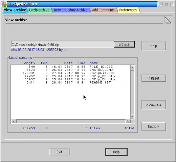Select the LSZip_DE.hlp row
The height and width of the screenshot is (162, 176).
click(x=71, y=76)
